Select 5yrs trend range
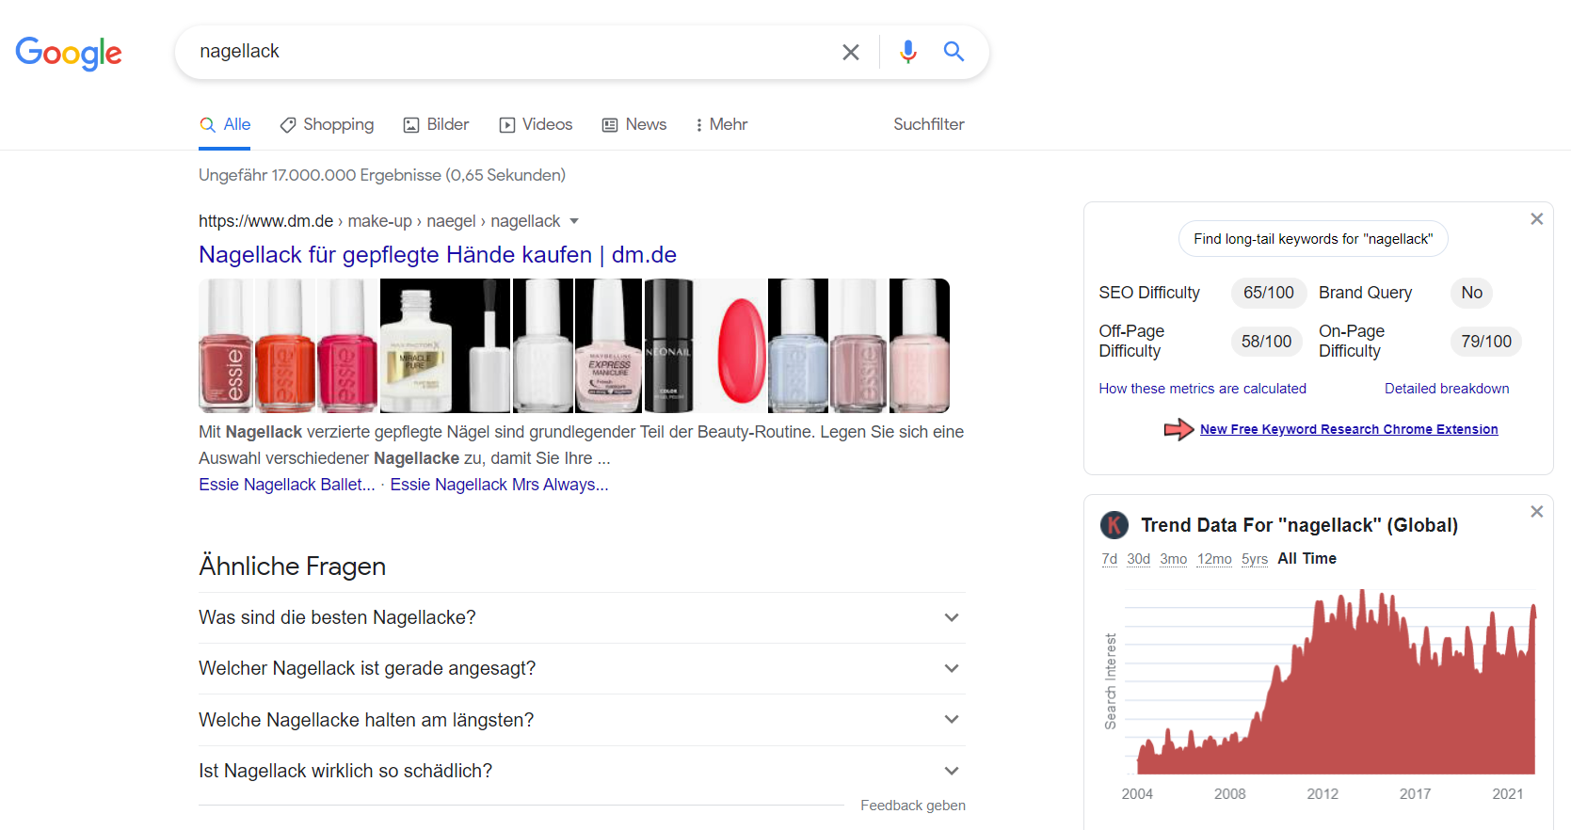Screen dimensions: 1571x830 tap(1255, 559)
